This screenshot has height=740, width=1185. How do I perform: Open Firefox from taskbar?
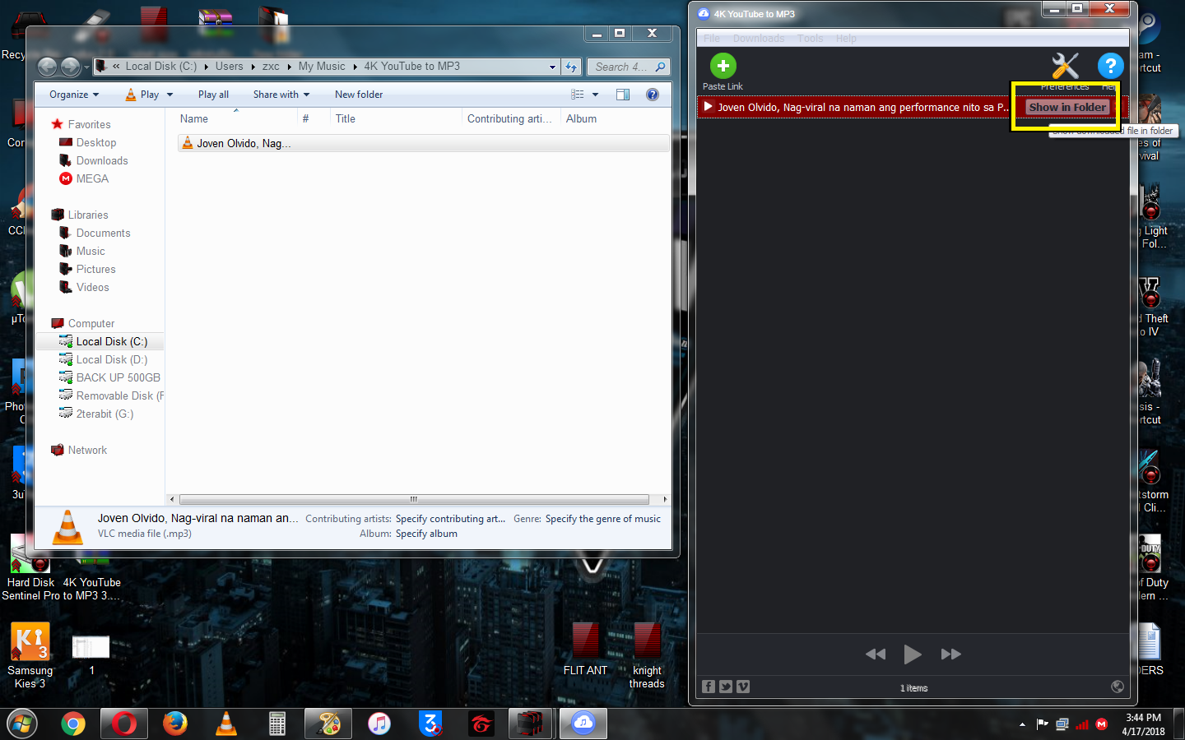pyautogui.click(x=174, y=724)
